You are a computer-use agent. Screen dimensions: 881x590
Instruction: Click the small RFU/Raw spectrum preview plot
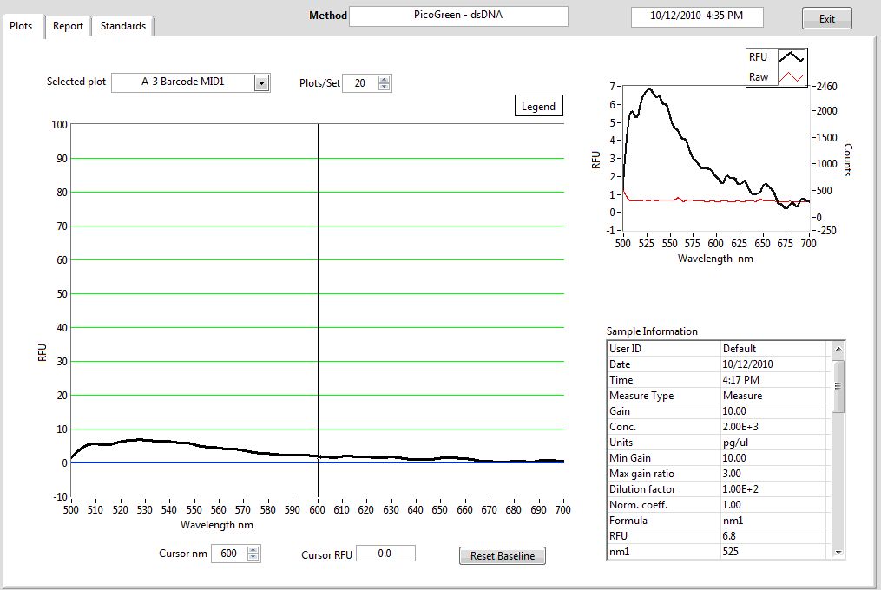[716, 157]
